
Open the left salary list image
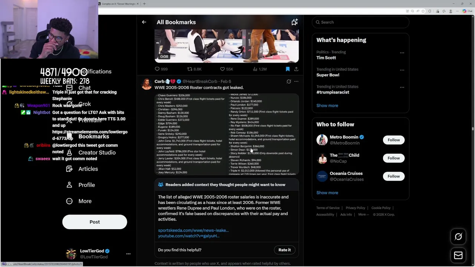(x=191, y=134)
